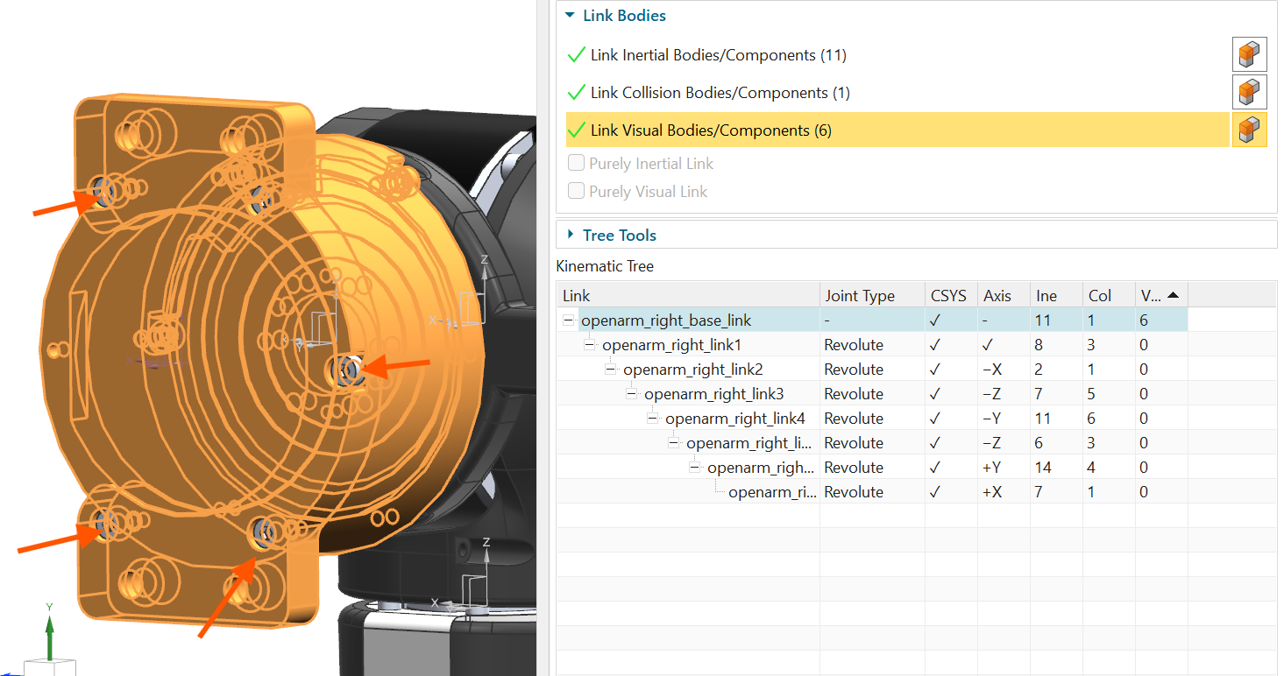This screenshot has height=676, width=1284.
Task: Click the Kinematic Tree label
Action: [x=605, y=266]
